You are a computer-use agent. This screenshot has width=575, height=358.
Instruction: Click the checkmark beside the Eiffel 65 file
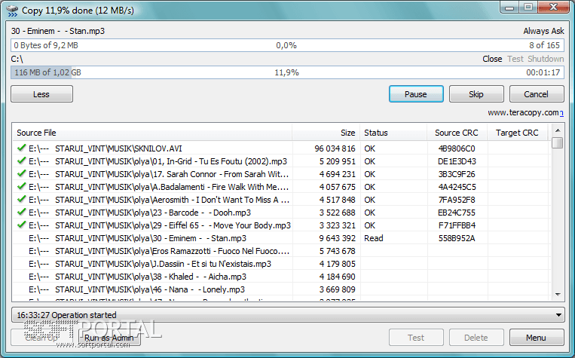[x=22, y=225]
